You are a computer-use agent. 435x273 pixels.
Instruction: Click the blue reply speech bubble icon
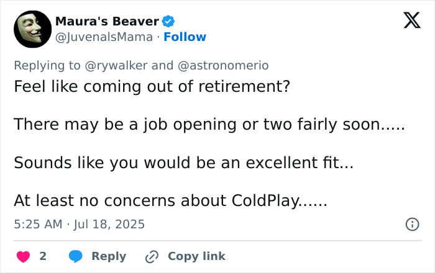coord(76,256)
